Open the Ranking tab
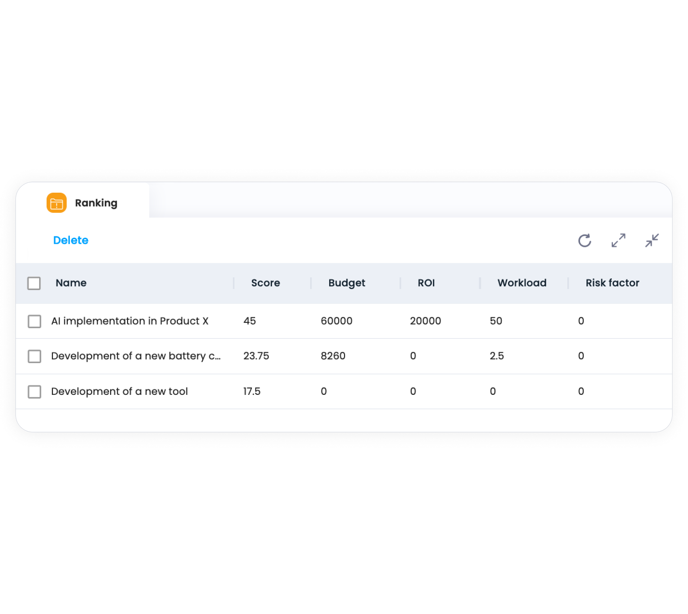688x614 pixels. point(96,203)
